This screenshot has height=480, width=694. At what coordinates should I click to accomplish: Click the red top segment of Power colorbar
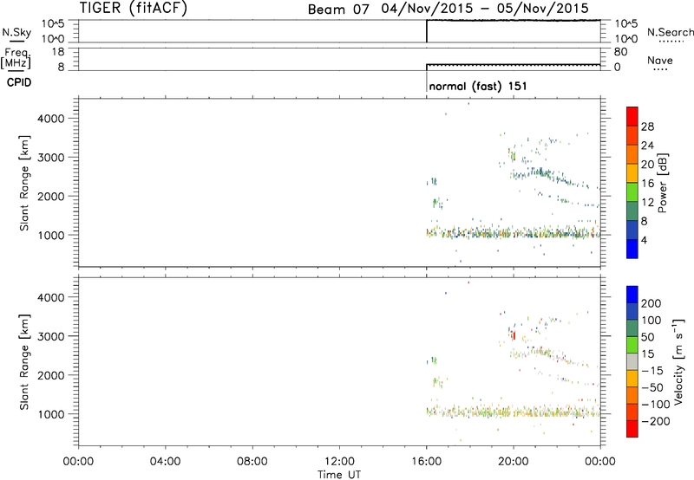point(632,116)
